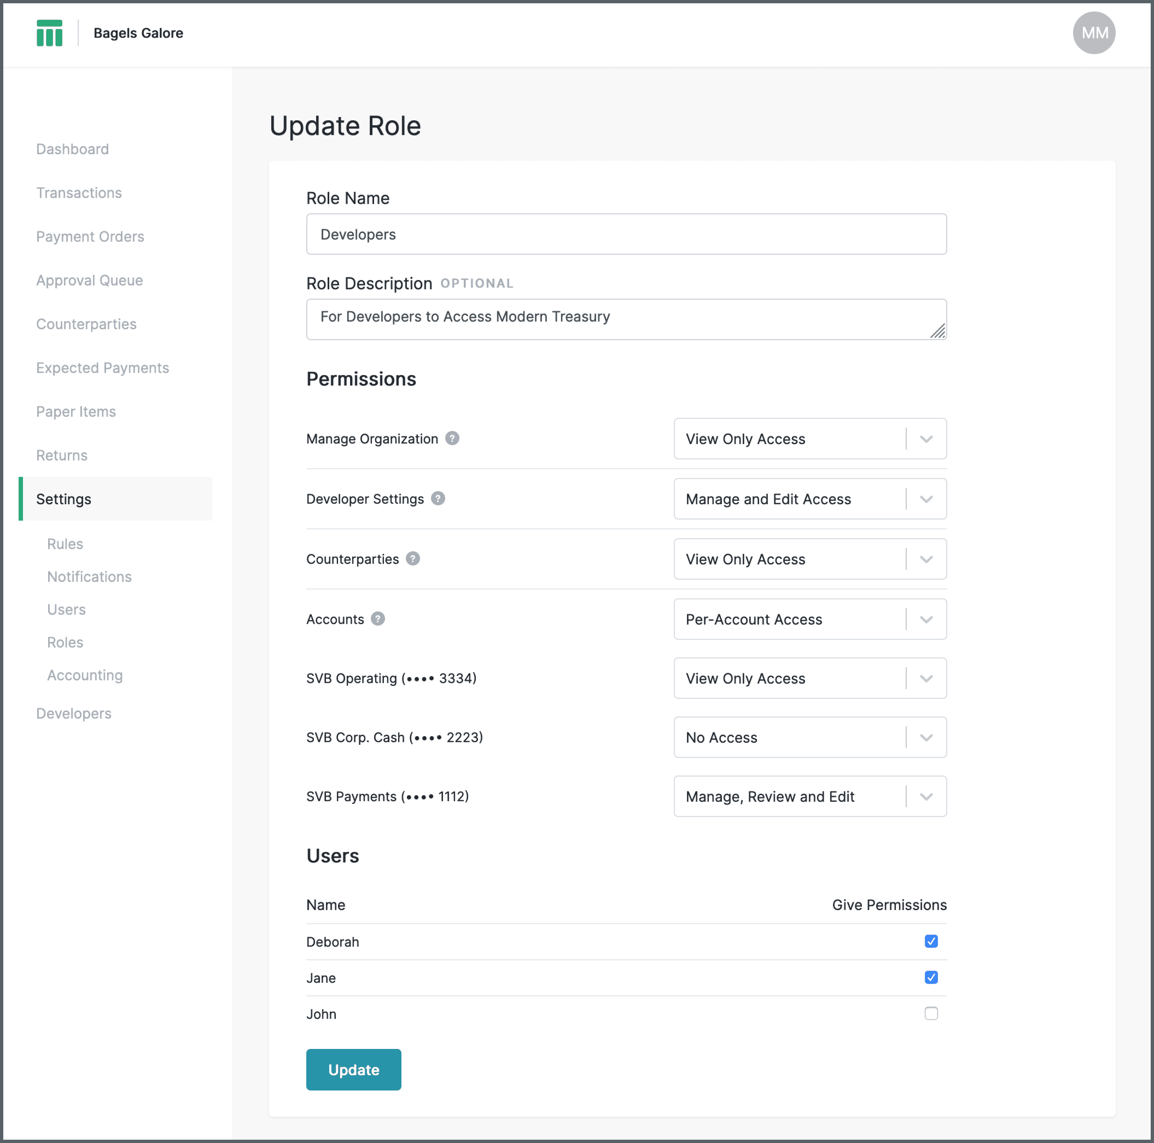1154x1143 pixels.
Task: Go to Payment Orders in sidebar
Action: (90, 237)
